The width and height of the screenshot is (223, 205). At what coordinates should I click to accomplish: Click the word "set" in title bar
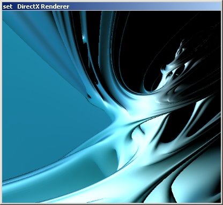(x=8, y=6)
